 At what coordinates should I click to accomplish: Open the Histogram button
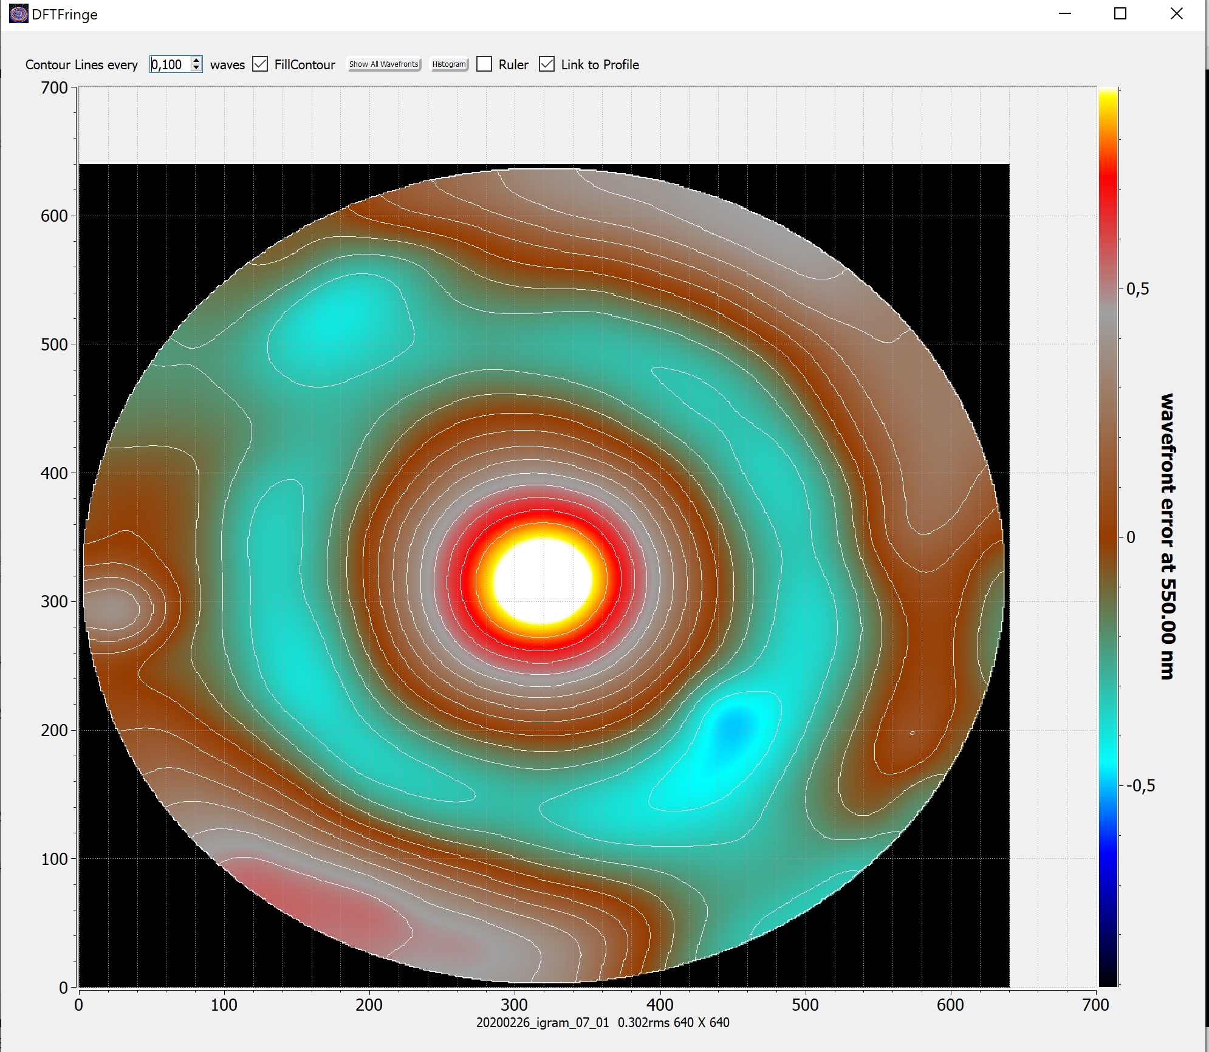point(449,64)
